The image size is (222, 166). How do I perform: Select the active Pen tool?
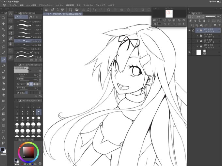[3, 60]
